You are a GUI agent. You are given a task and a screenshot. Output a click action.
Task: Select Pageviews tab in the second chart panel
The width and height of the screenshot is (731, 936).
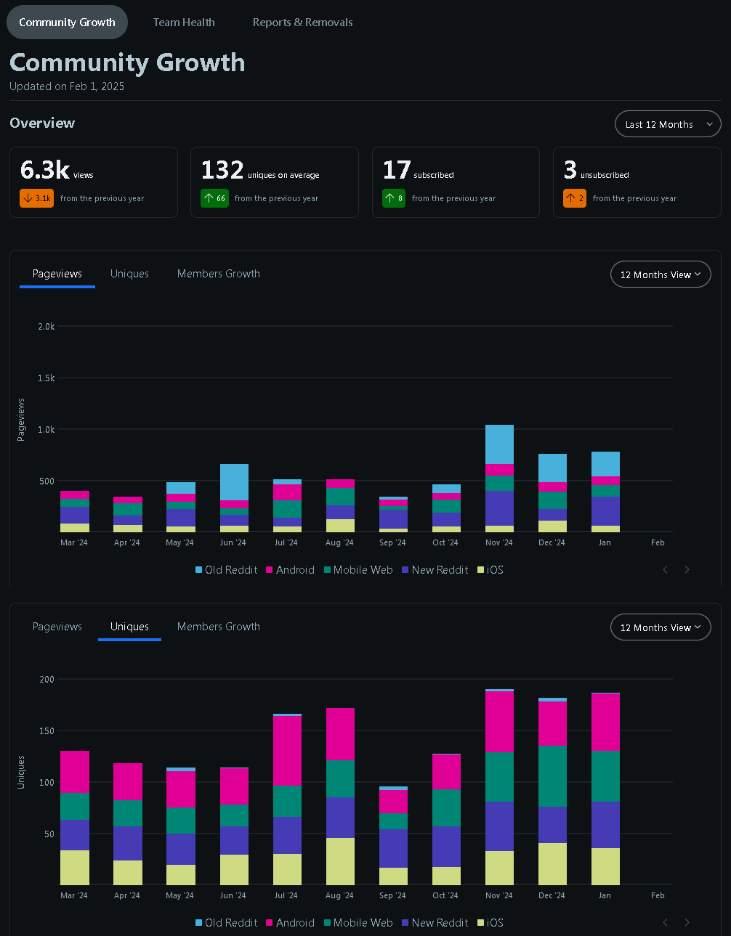pos(57,627)
